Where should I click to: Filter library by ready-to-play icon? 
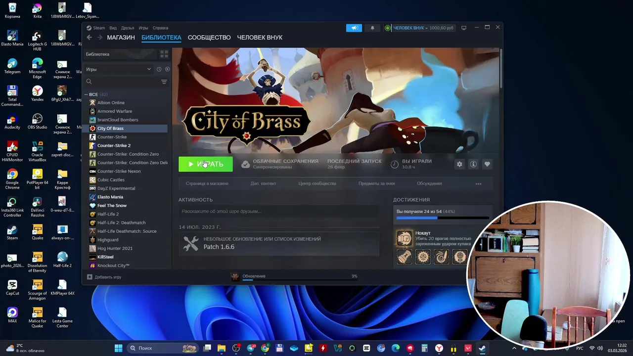[x=167, y=69]
